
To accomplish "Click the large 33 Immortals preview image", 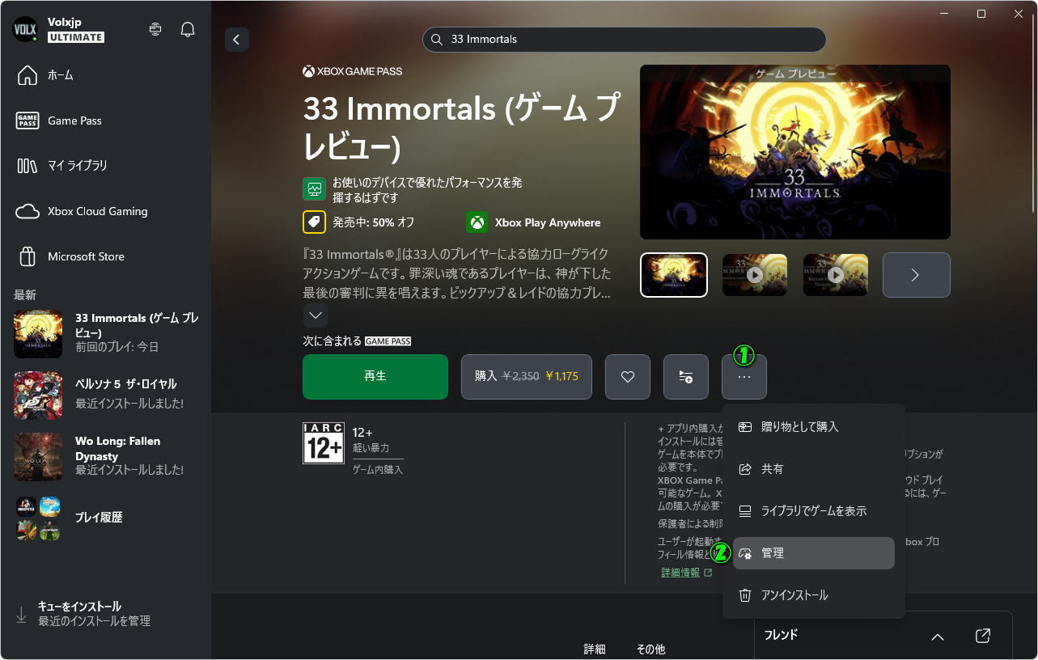I will [x=795, y=152].
